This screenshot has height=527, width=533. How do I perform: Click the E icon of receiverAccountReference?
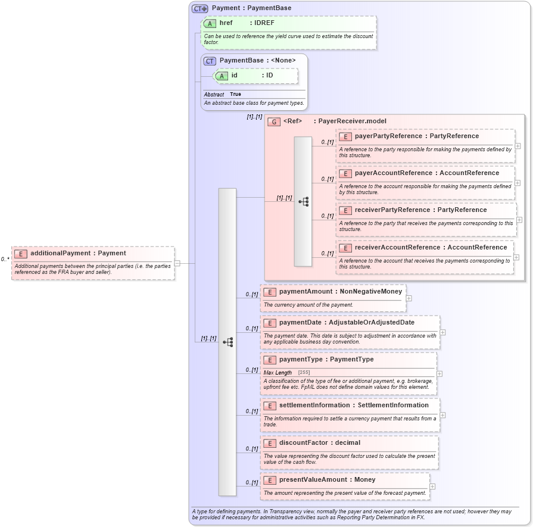[x=345, y=248]
